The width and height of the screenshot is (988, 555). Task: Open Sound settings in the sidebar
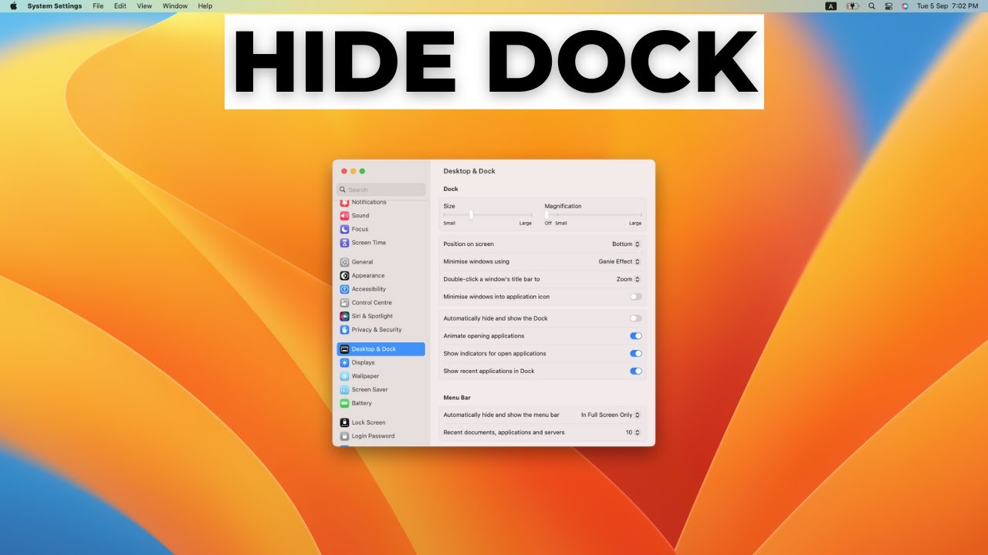coord(381,216)
